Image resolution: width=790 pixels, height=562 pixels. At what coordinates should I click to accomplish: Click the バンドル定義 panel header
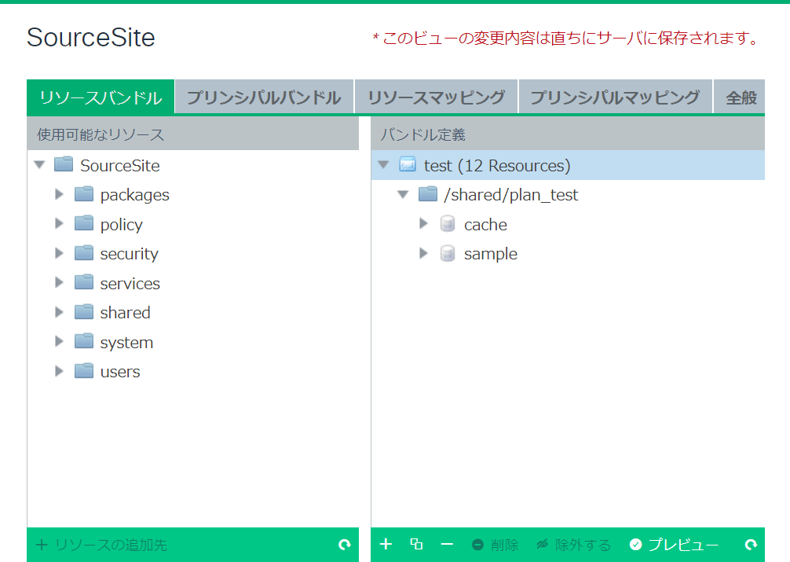click(x=568, y=134)
